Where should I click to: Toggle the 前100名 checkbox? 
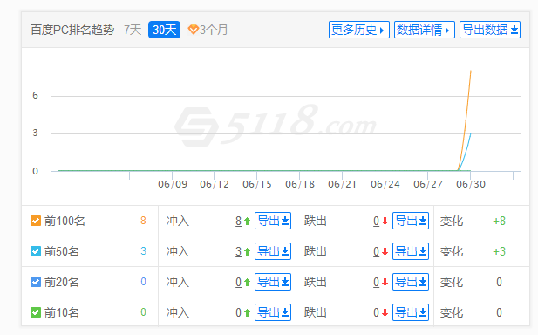[36, 221]
